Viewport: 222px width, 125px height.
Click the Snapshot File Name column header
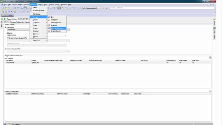point(11,94)
